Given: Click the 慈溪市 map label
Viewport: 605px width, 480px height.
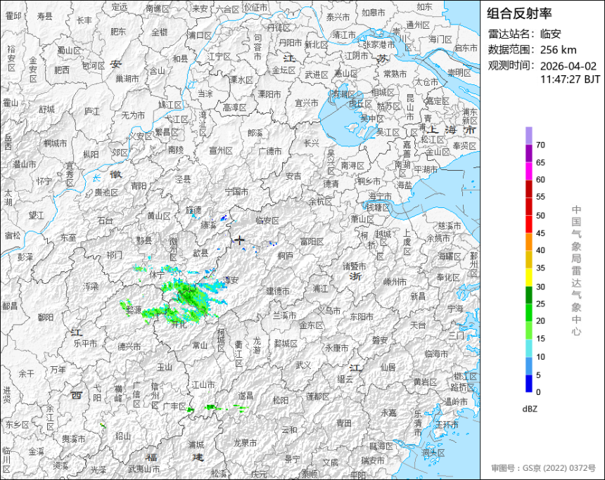Looking at the screenshot, I should point(450,226).
